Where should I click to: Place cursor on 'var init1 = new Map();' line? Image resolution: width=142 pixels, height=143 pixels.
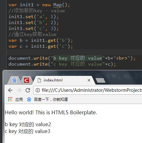tap(39, 5)
